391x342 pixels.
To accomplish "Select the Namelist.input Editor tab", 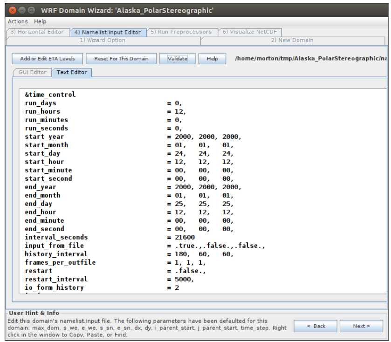I will click(x=108, y=32).
